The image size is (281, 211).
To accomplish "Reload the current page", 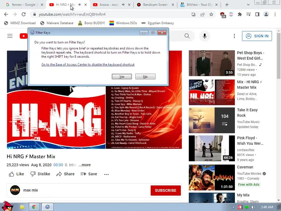I will click(24, 14).
